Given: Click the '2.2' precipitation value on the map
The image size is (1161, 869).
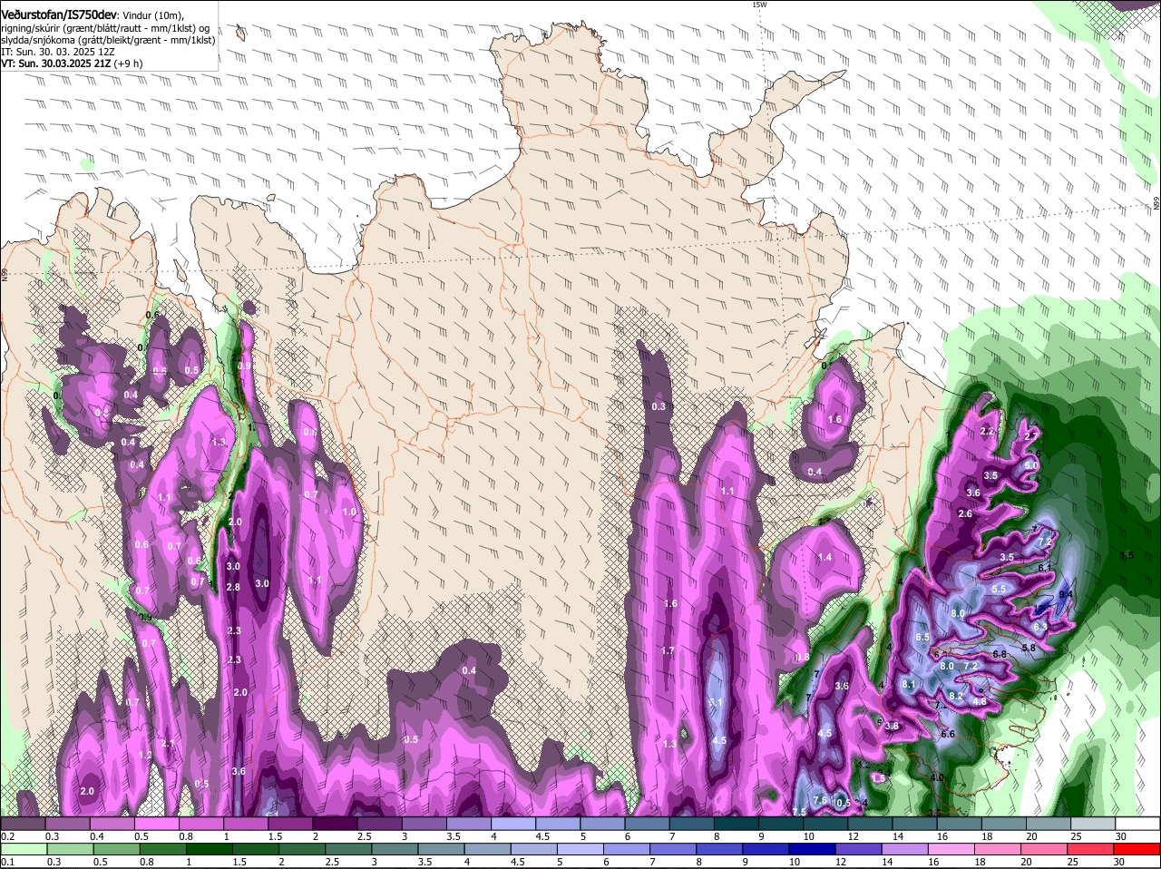Looking at the screenshot, I should tap(988, 432).
